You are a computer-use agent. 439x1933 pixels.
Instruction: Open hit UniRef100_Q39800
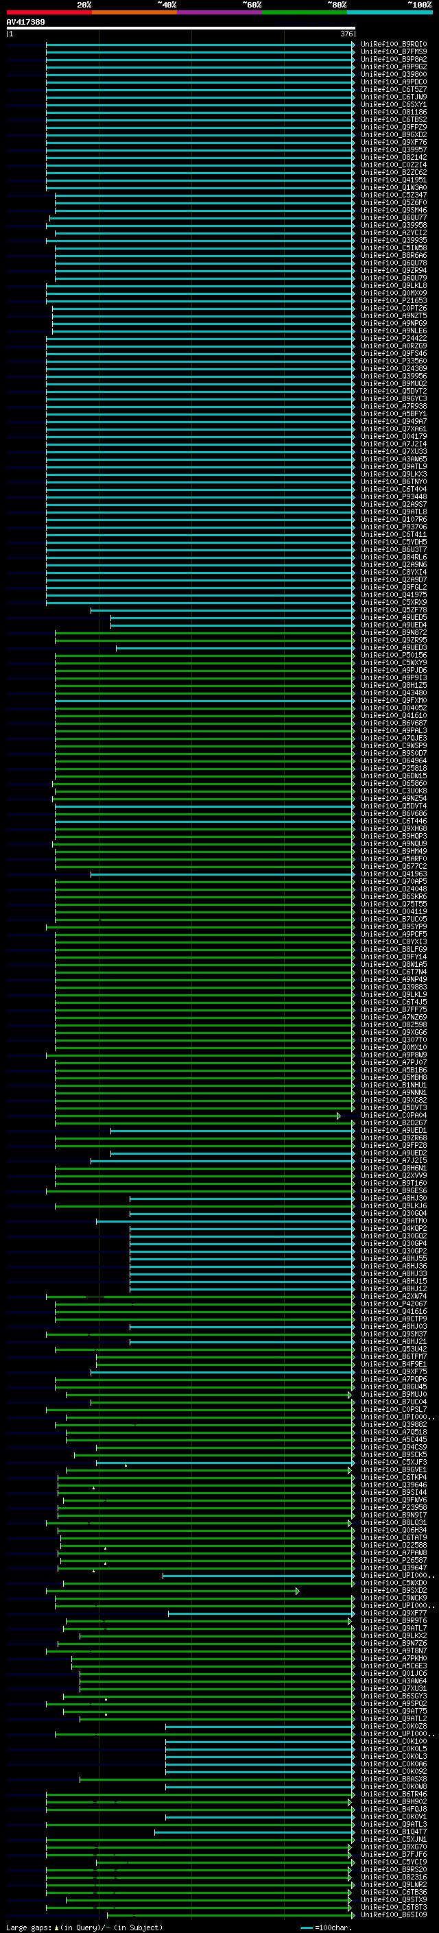click(x=394, y=74)
